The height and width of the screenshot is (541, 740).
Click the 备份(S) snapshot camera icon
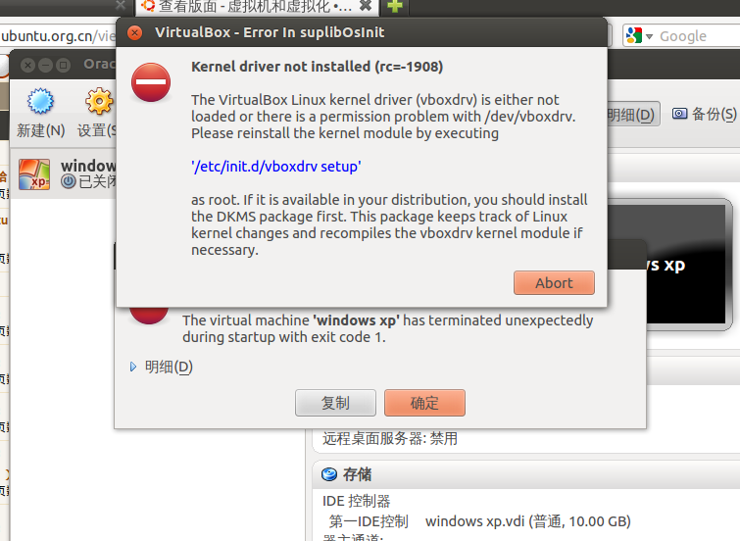pyautogui.click(x=679, y=114)
